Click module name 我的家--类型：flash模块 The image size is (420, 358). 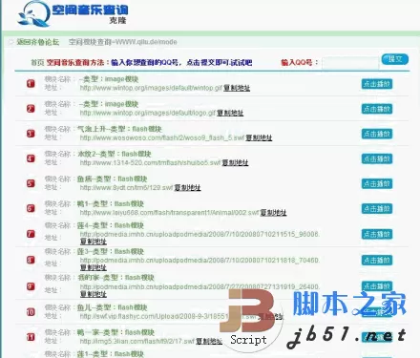pyautogui.click(x=115, y=278)
